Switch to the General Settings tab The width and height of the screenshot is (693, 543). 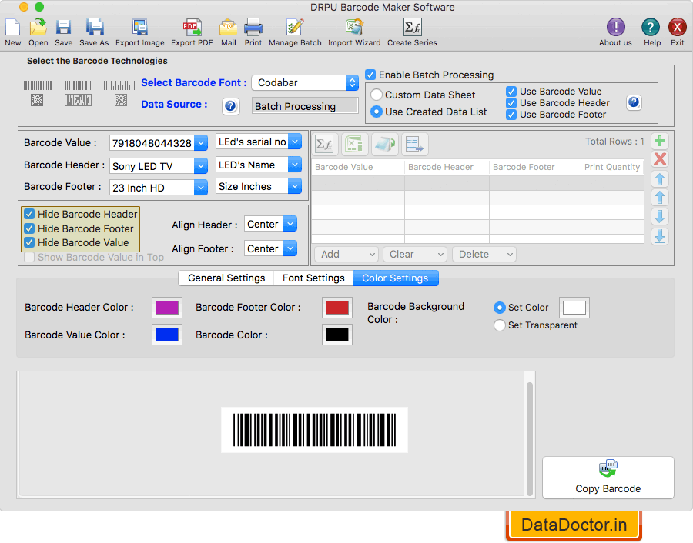coord(226,278)
